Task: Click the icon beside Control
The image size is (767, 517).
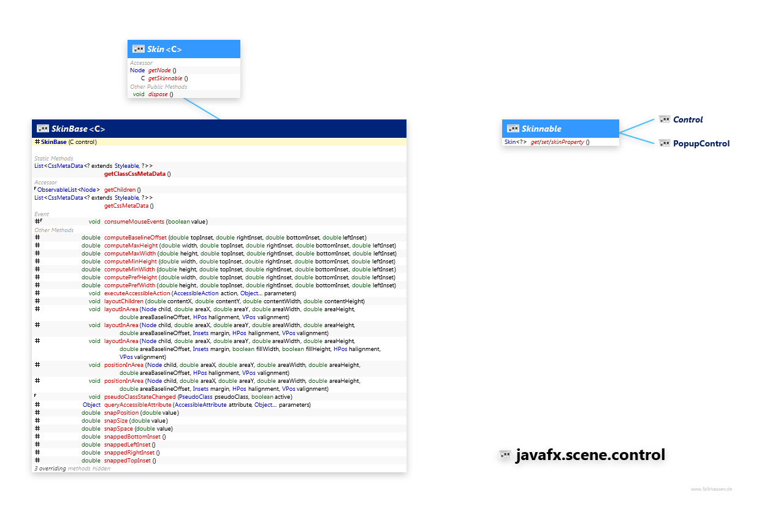Action: (x=665, y=119)
